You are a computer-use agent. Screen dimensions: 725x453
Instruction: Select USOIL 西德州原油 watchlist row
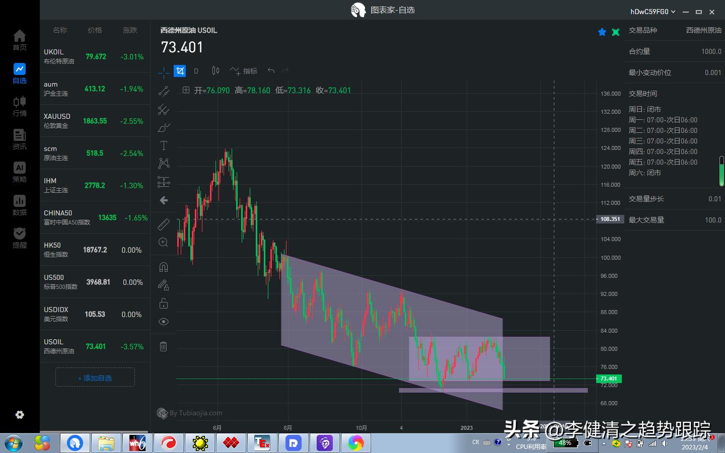click(95, 346)
